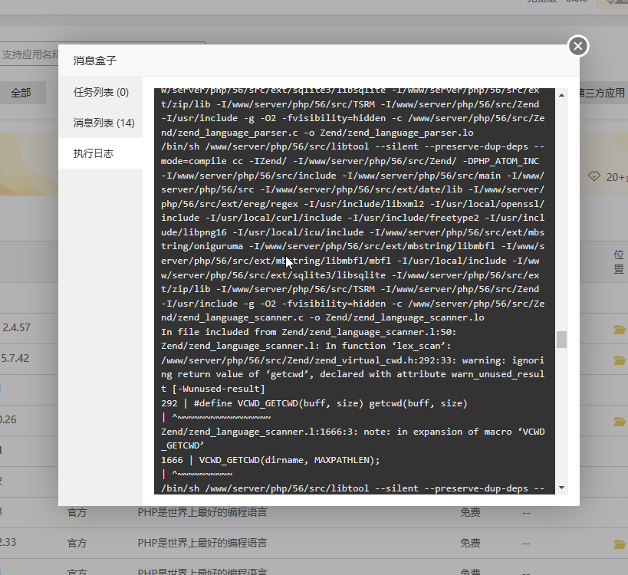This screenshot has height=575, width=628.
Task: Click version text 2.4.57 in background
Action: (x=16, y=327)
